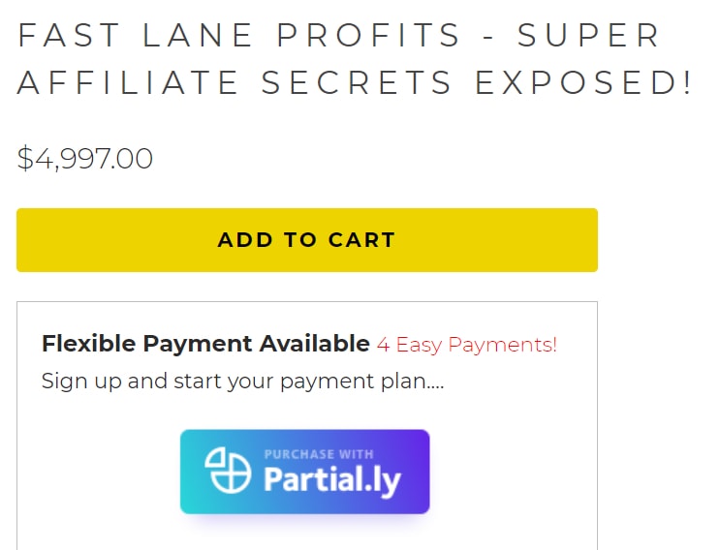This screenshot has height=550, width=720.
Task: Click the word "PROFITS" in the title
Action: click(x=370, y=36)
